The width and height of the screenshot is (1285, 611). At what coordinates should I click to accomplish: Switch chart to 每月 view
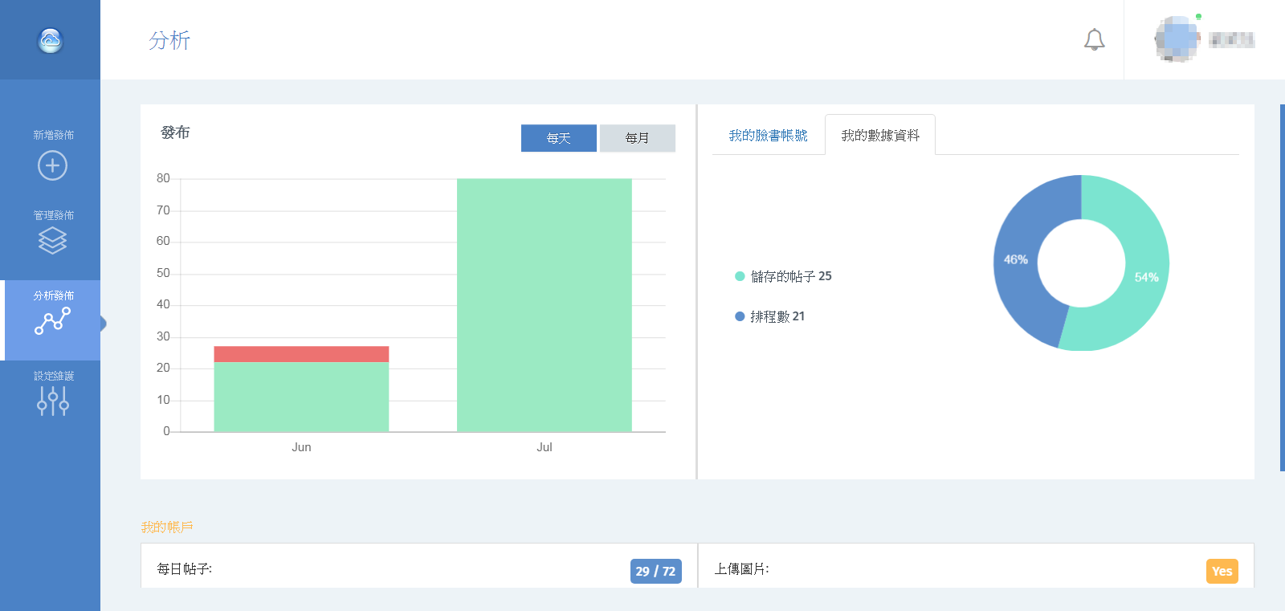[637, 138]
